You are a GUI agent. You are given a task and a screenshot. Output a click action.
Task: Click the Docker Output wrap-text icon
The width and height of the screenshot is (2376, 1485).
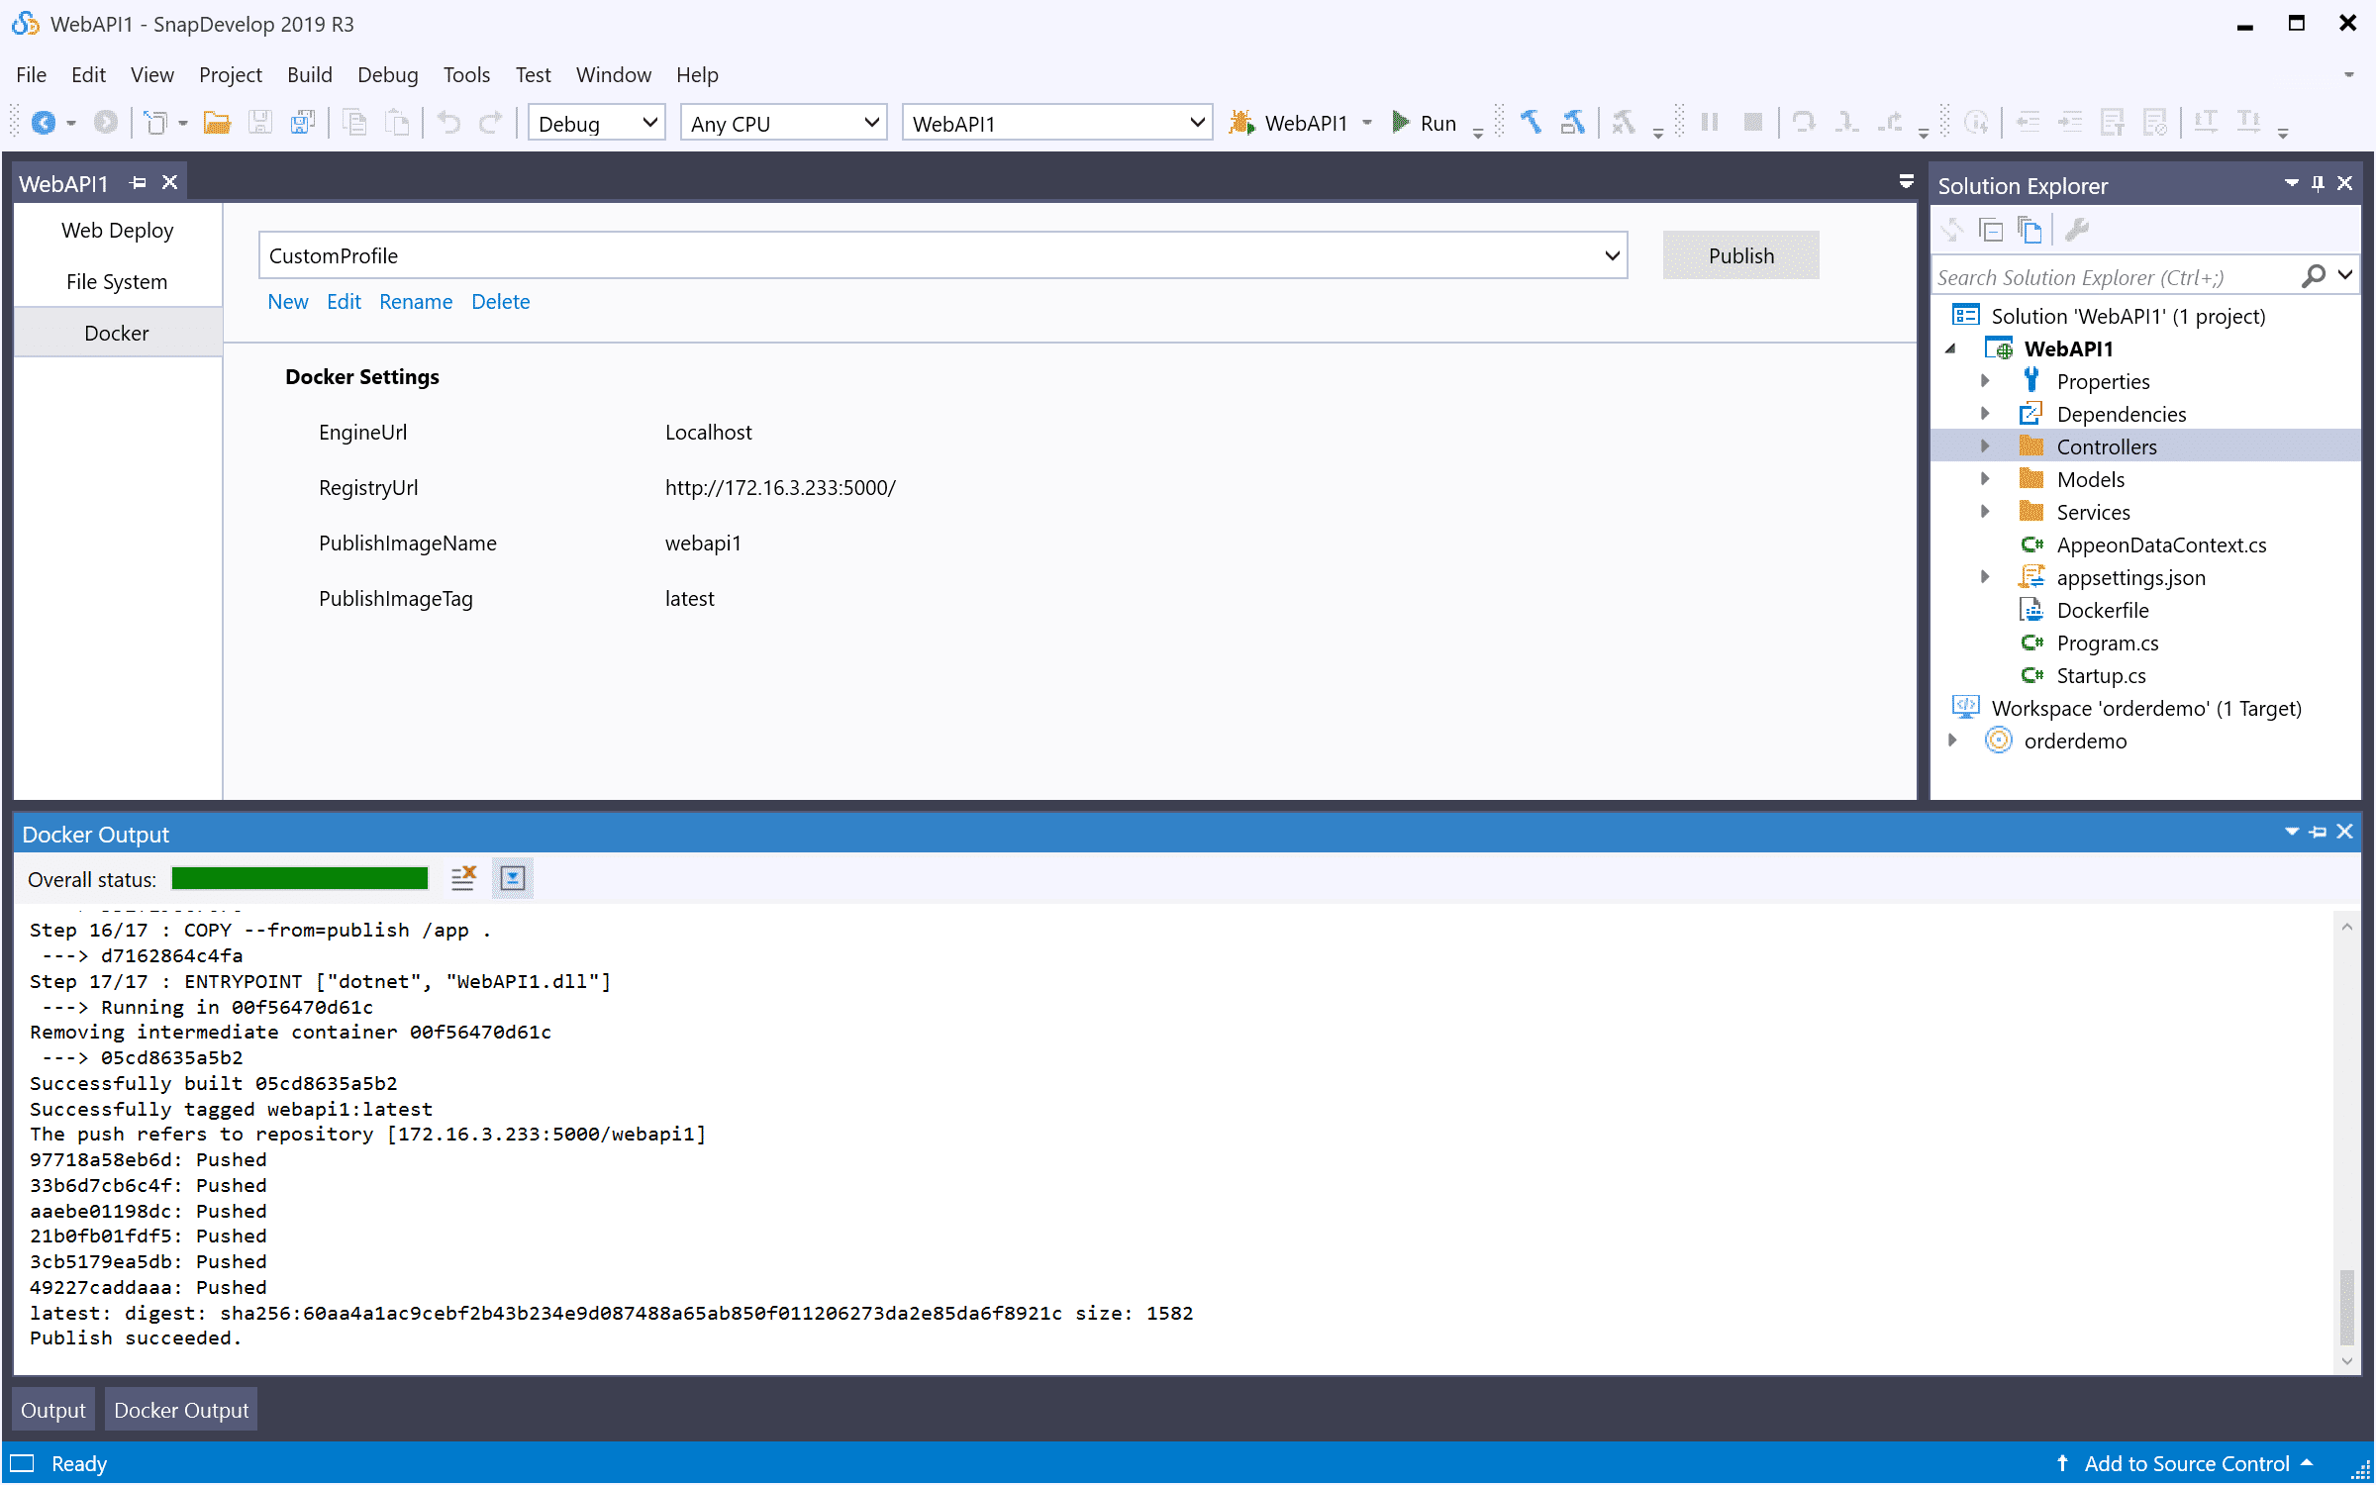coord(512,878)
